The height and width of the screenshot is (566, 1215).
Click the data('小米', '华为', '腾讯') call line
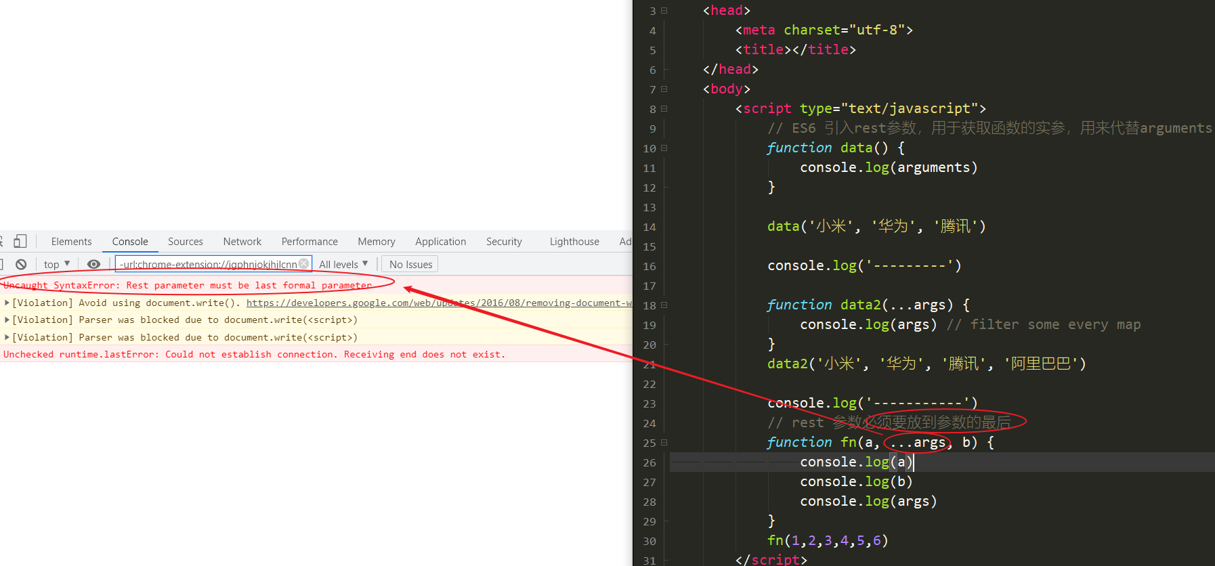[877, 226]
